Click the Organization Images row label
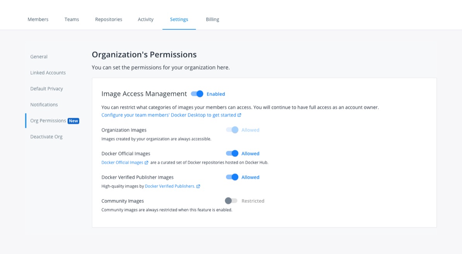This screenshot has width=462, height=254. click(124, 130)
